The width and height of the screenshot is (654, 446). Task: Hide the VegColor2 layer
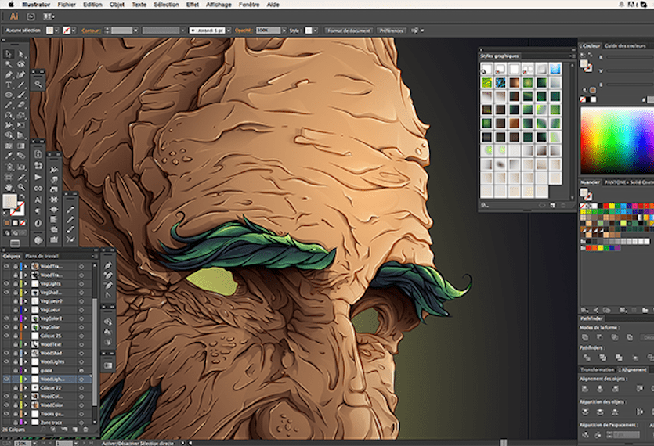[6, 318]
